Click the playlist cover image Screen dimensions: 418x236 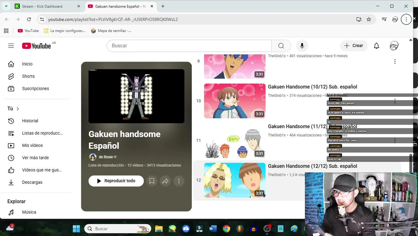tap(136, 96)
